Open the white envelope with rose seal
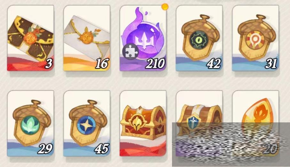The width and height of the screenshot is (290, 167). [87, 38]
